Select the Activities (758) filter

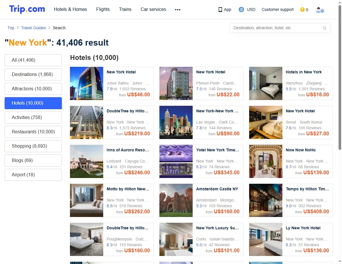coord(33,118)
